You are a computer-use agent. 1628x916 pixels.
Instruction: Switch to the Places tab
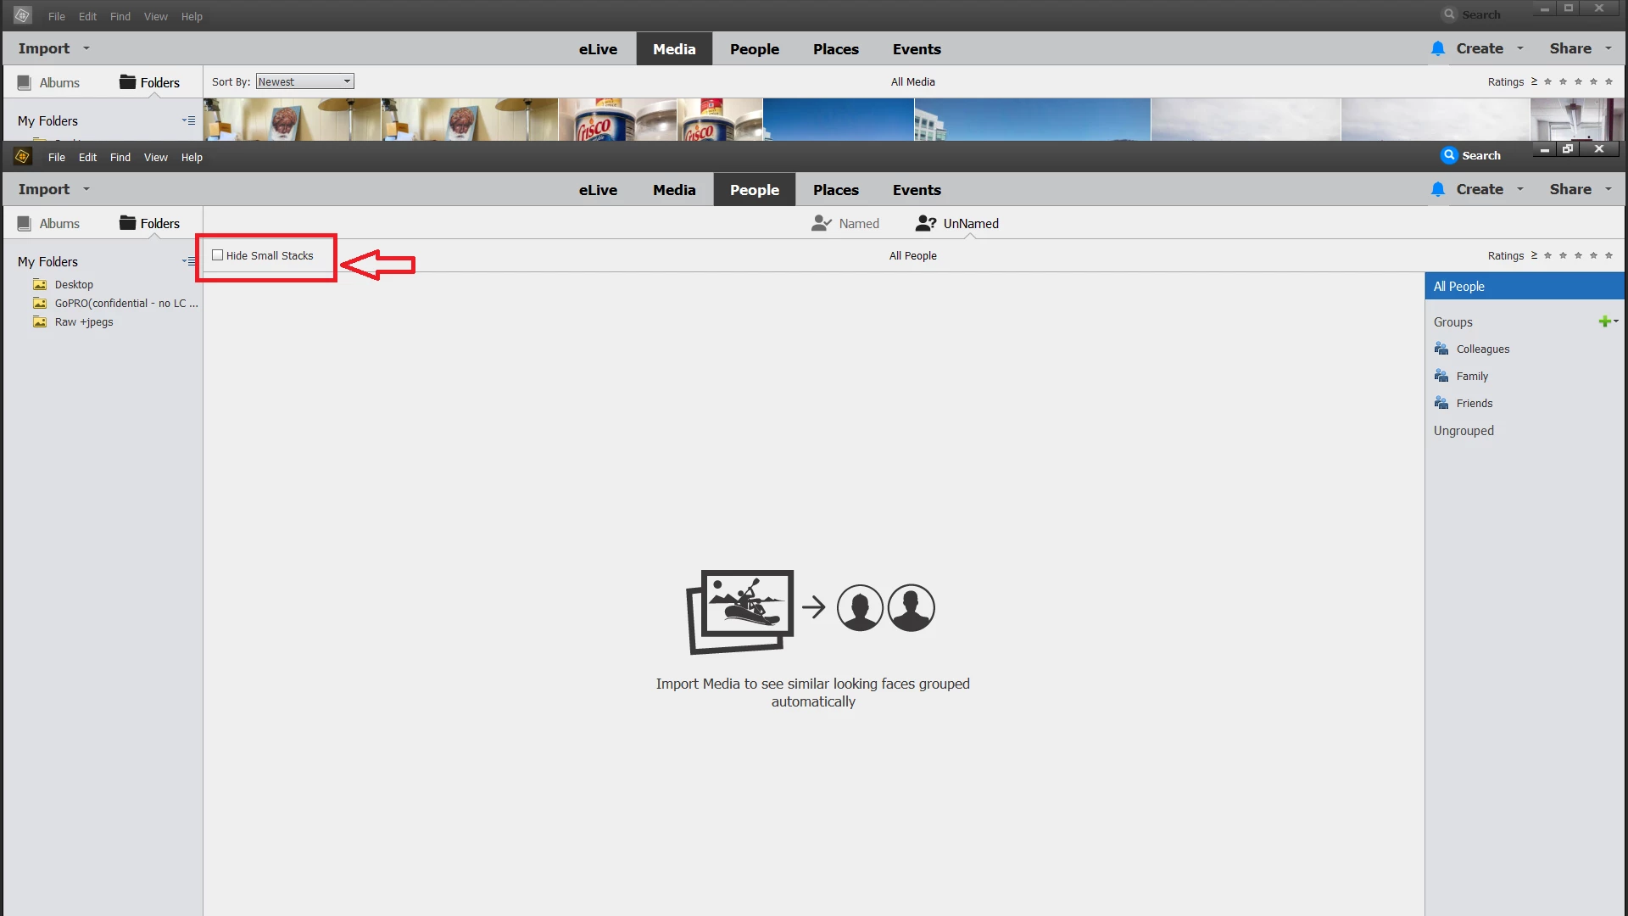click(x=835, y=189)
